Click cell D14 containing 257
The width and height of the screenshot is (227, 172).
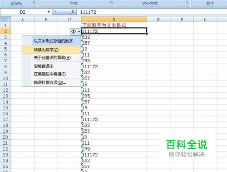point(114,102)
